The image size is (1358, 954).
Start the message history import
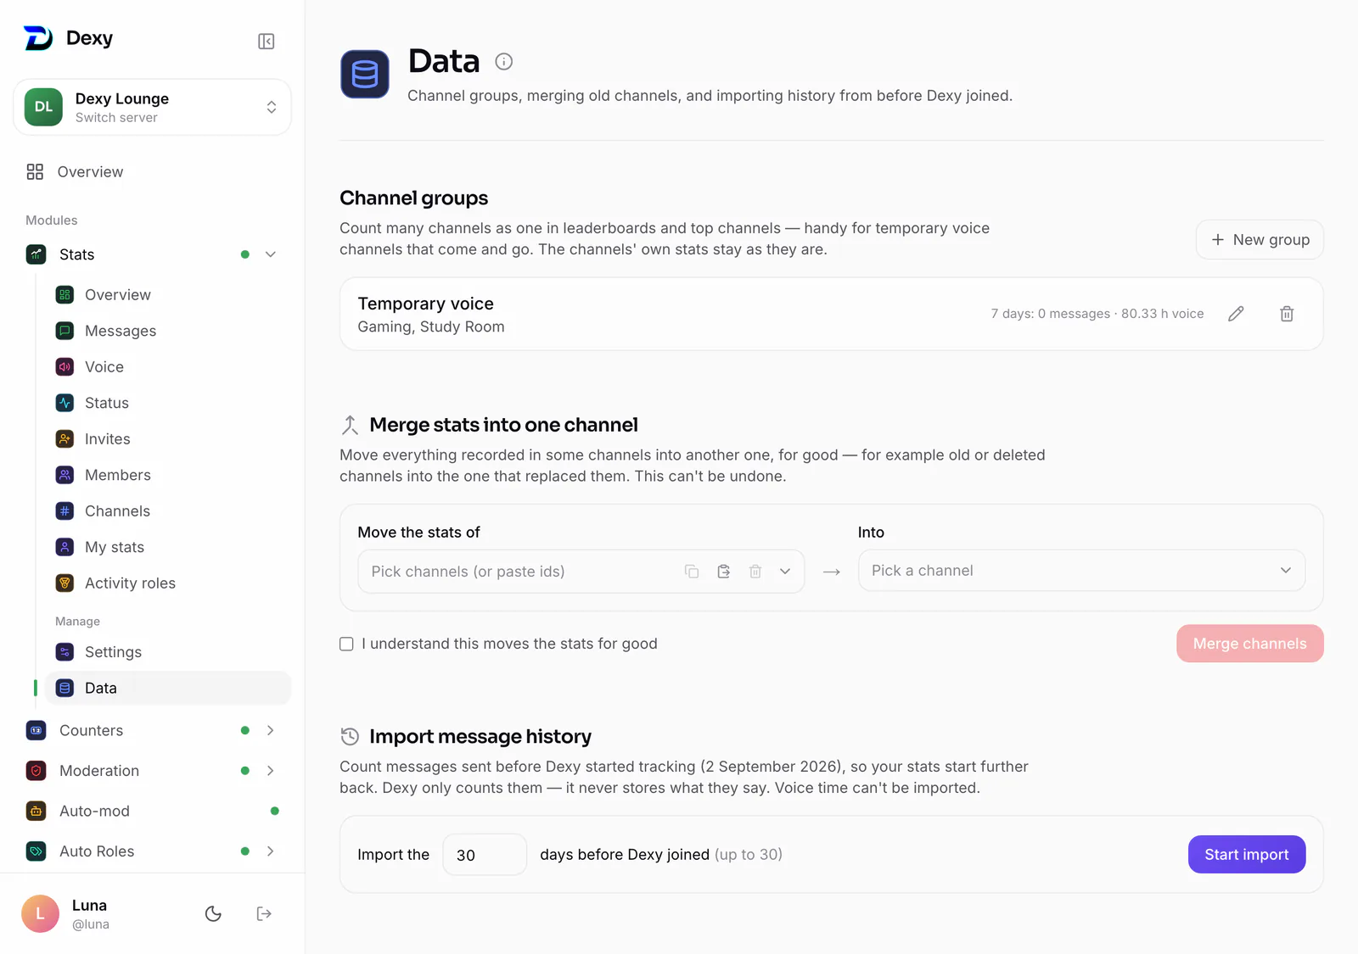click(x=1247, y=855)
